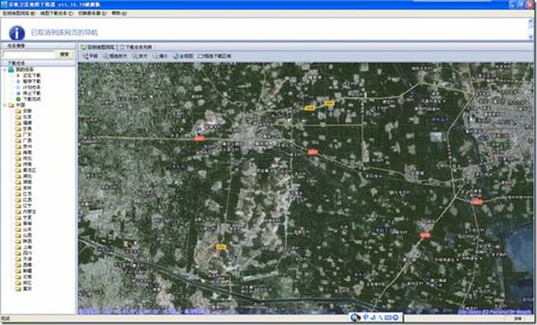537x325 pixels.
Task: Select 辽宁 in the region tree
Action: pyautogui.click(x=24, y=205)
